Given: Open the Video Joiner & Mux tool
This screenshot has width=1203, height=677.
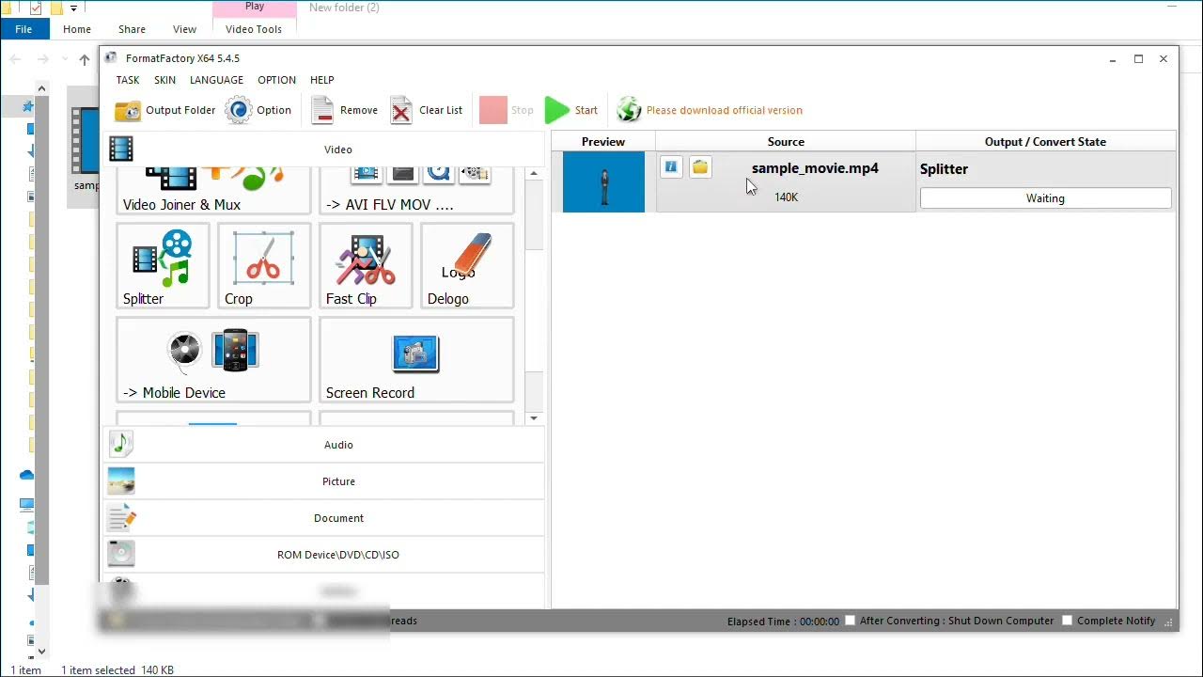Looking at the screenshot, I should point(213,191).
